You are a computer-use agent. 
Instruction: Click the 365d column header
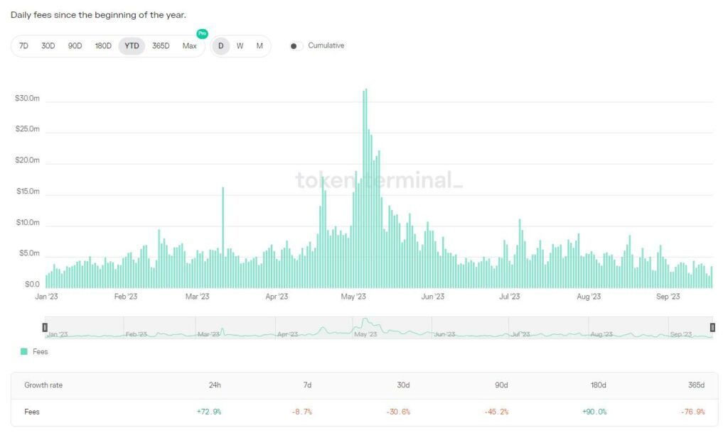tap(697, 385)
